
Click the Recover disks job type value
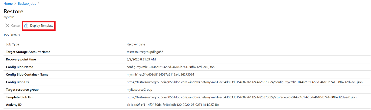(136, 44)
